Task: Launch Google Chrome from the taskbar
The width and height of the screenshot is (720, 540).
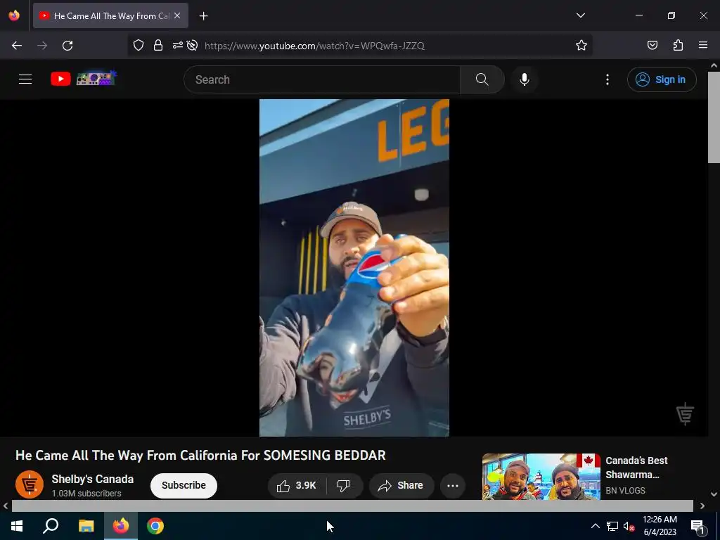Action: click(155, 526)
